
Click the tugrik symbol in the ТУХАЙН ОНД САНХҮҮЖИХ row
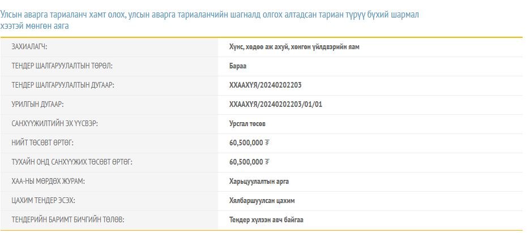coord(267,162)
